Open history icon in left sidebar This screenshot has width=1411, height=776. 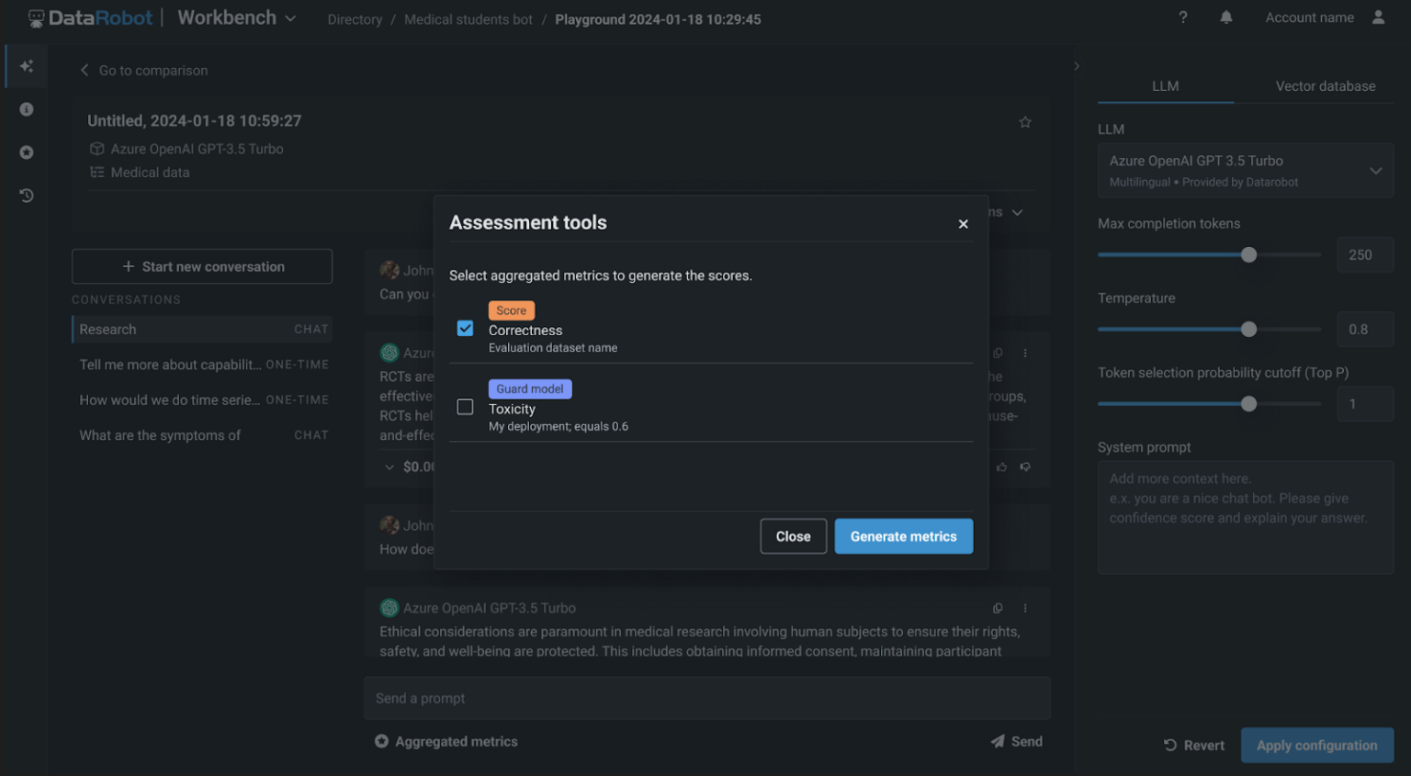pos(26,194)
